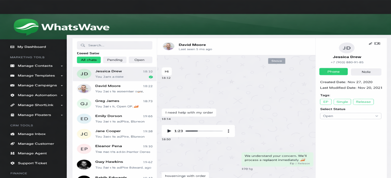Switch to the Open chats filter
Viewport: 391px width, 178px height.
[139, 60]
